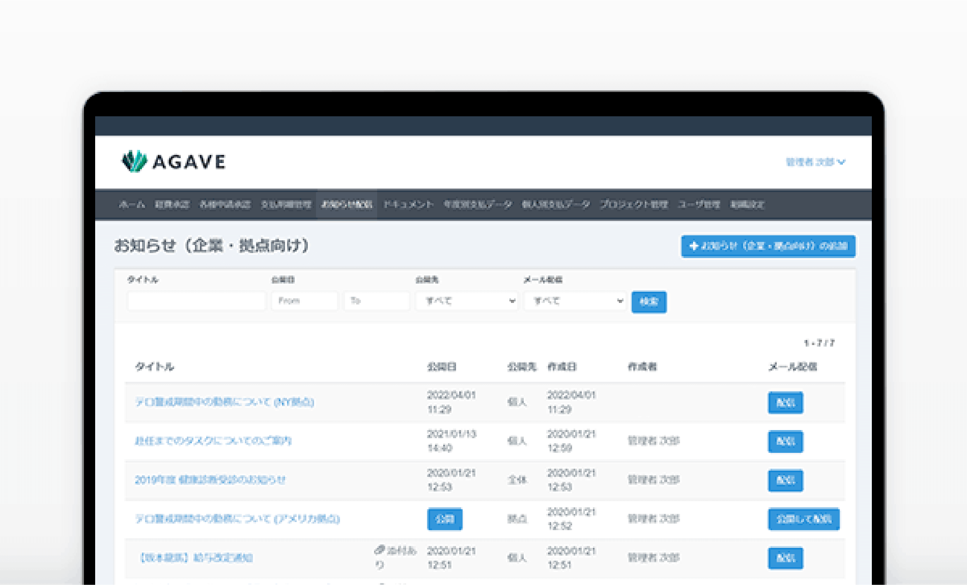Viewport: 967px width, 585px height.
Task: Open the テロ警戒期間中の勤務について (アメリカ拠点) link
Action: [x=237, y=519]
